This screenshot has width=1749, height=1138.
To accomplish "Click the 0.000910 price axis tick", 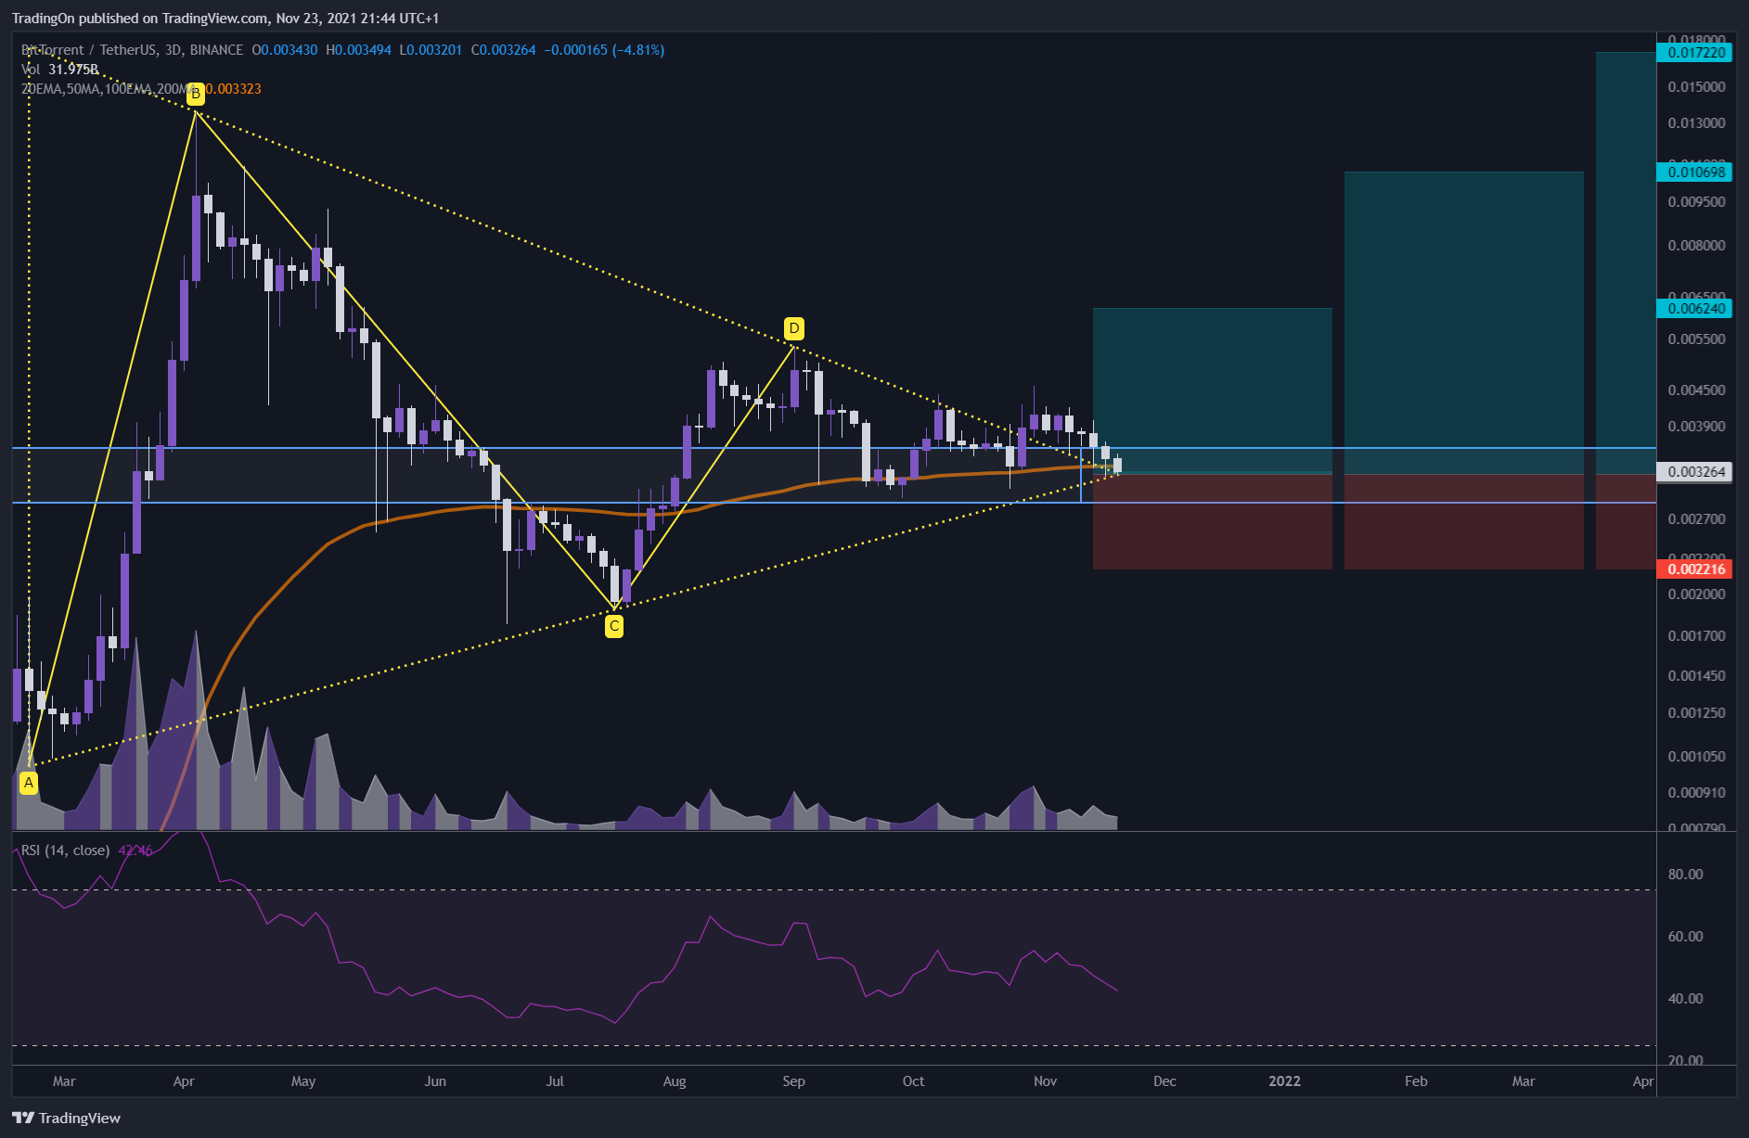I will coord(1697,792).
